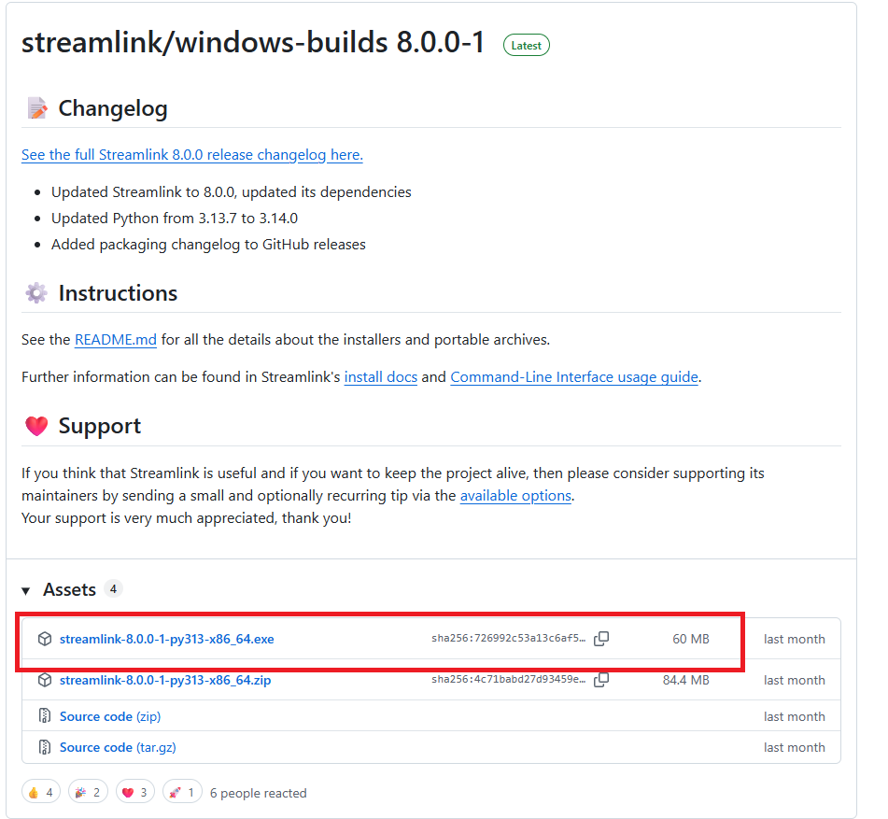The height and width of the screenshot is (819, 888).
Task: Copy the sha256 checksum of the exe file
Action: click(x=601, y=639)
